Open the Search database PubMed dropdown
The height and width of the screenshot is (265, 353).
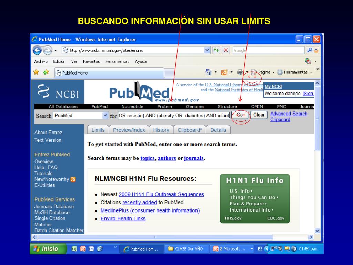click(81, 116)
